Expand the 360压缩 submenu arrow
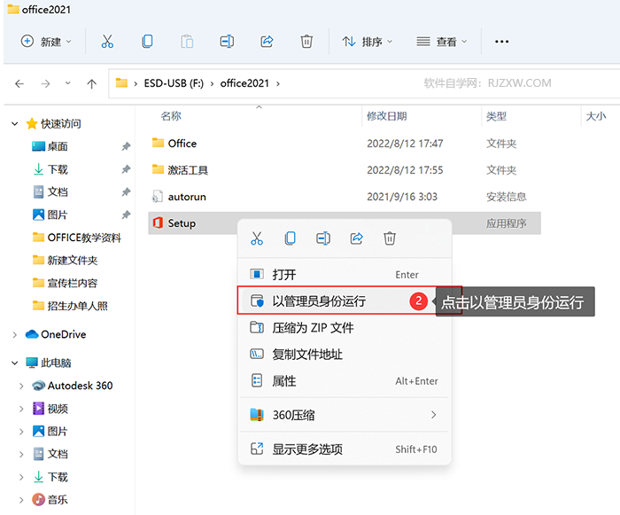620x515 pixels. (x=434, y=415)
